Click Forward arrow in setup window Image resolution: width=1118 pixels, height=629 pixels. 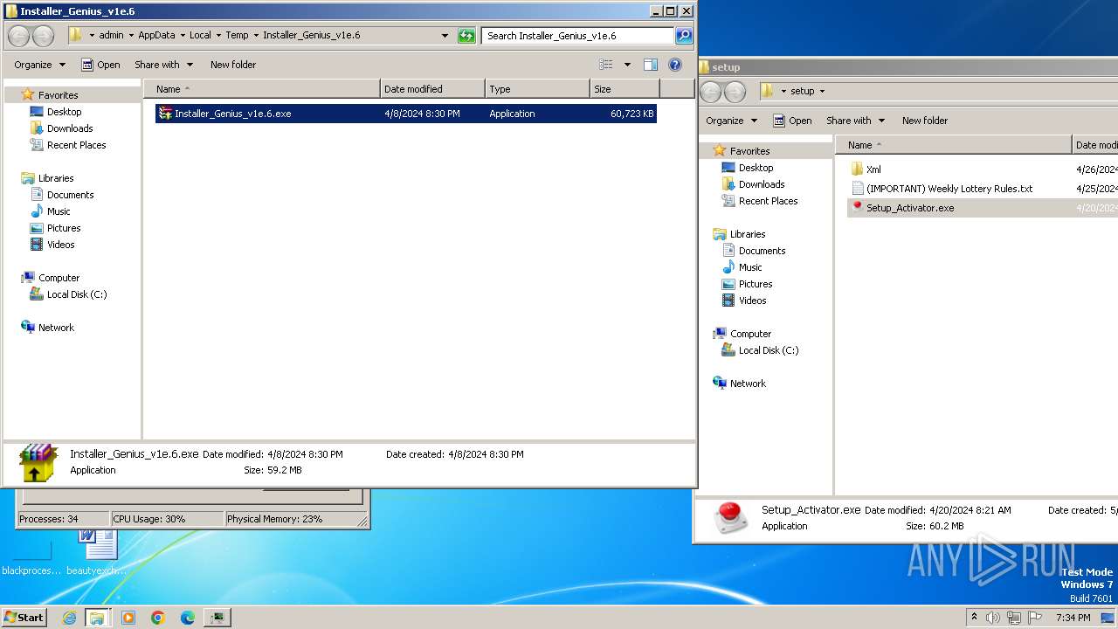pyautogui.click(x=735, y=92)
